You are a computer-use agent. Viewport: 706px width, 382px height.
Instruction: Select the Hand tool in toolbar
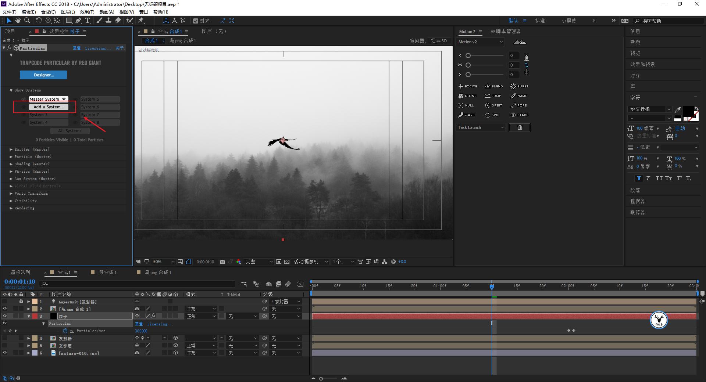[x=18, y=21]
